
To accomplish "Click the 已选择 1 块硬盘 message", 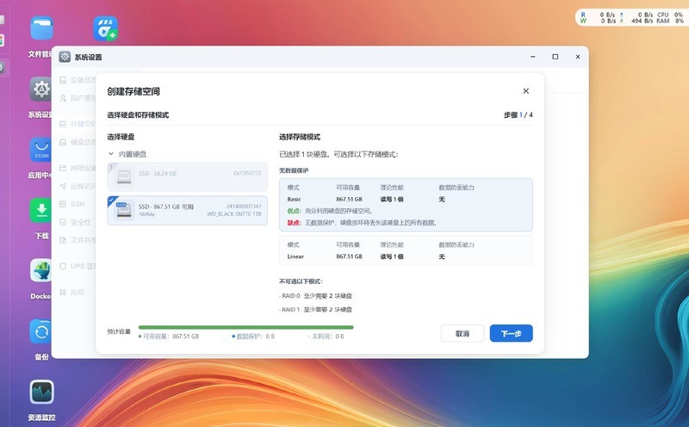I will [338, 155].
